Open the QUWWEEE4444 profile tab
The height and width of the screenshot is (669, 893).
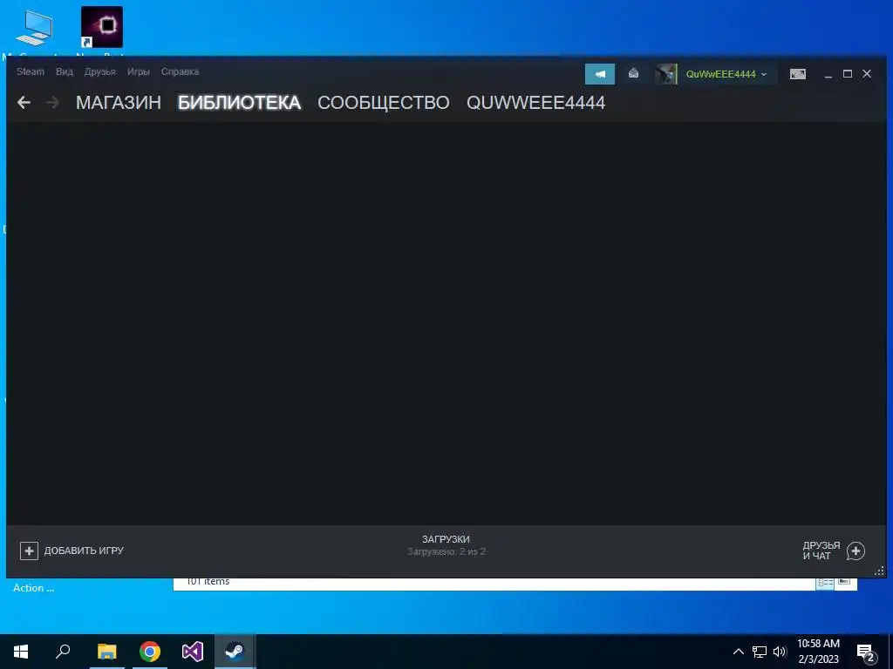coord(535,103)
